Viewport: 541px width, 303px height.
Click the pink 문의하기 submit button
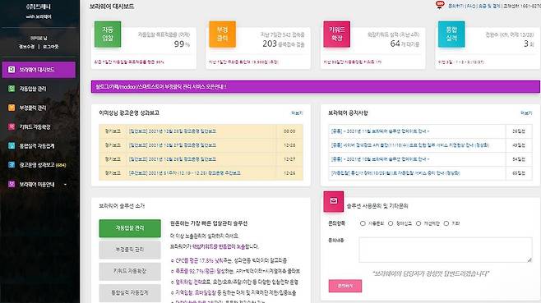tap(345, 286)
